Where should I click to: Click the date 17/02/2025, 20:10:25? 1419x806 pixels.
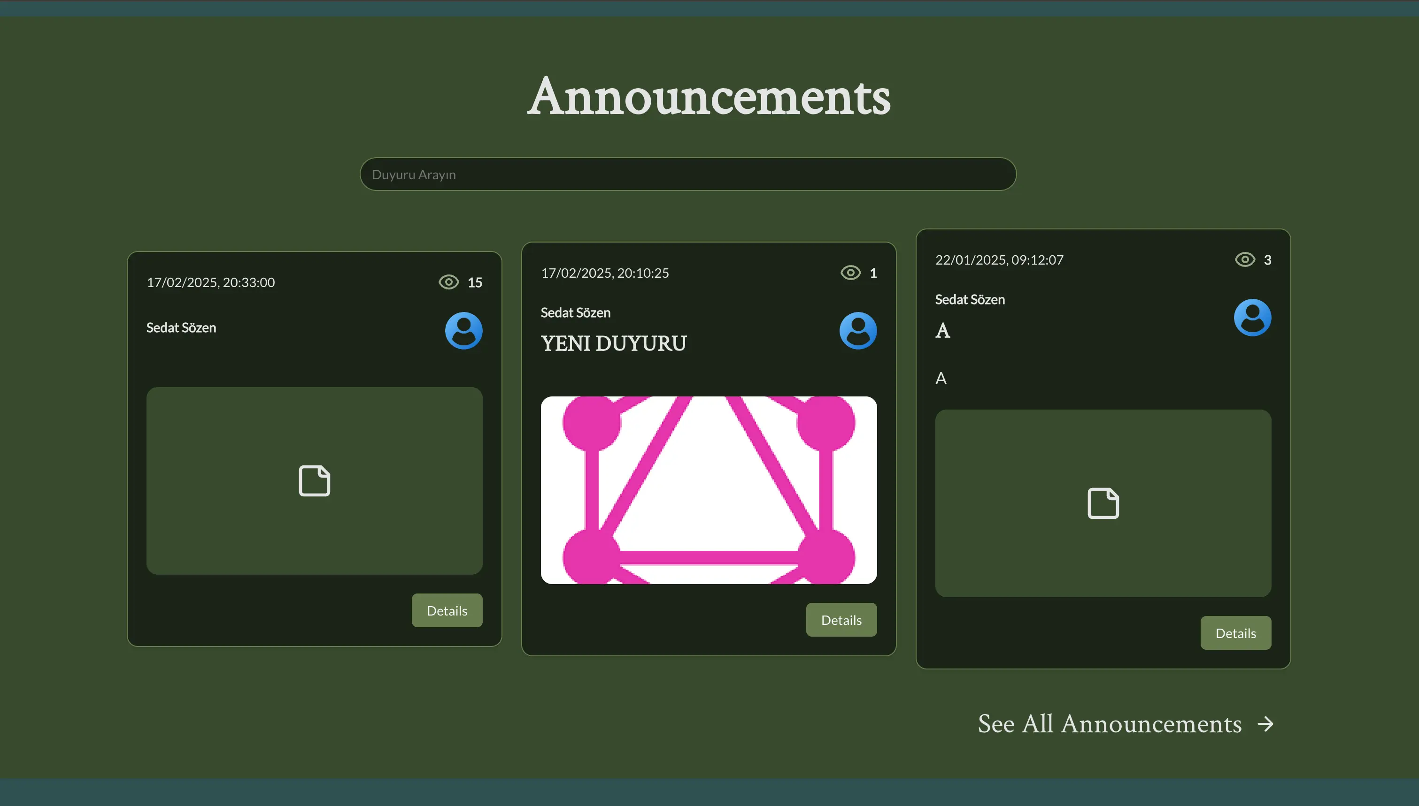tap(605, 273)
